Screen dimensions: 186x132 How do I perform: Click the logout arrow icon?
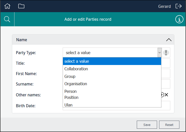[x=179, y=6]
